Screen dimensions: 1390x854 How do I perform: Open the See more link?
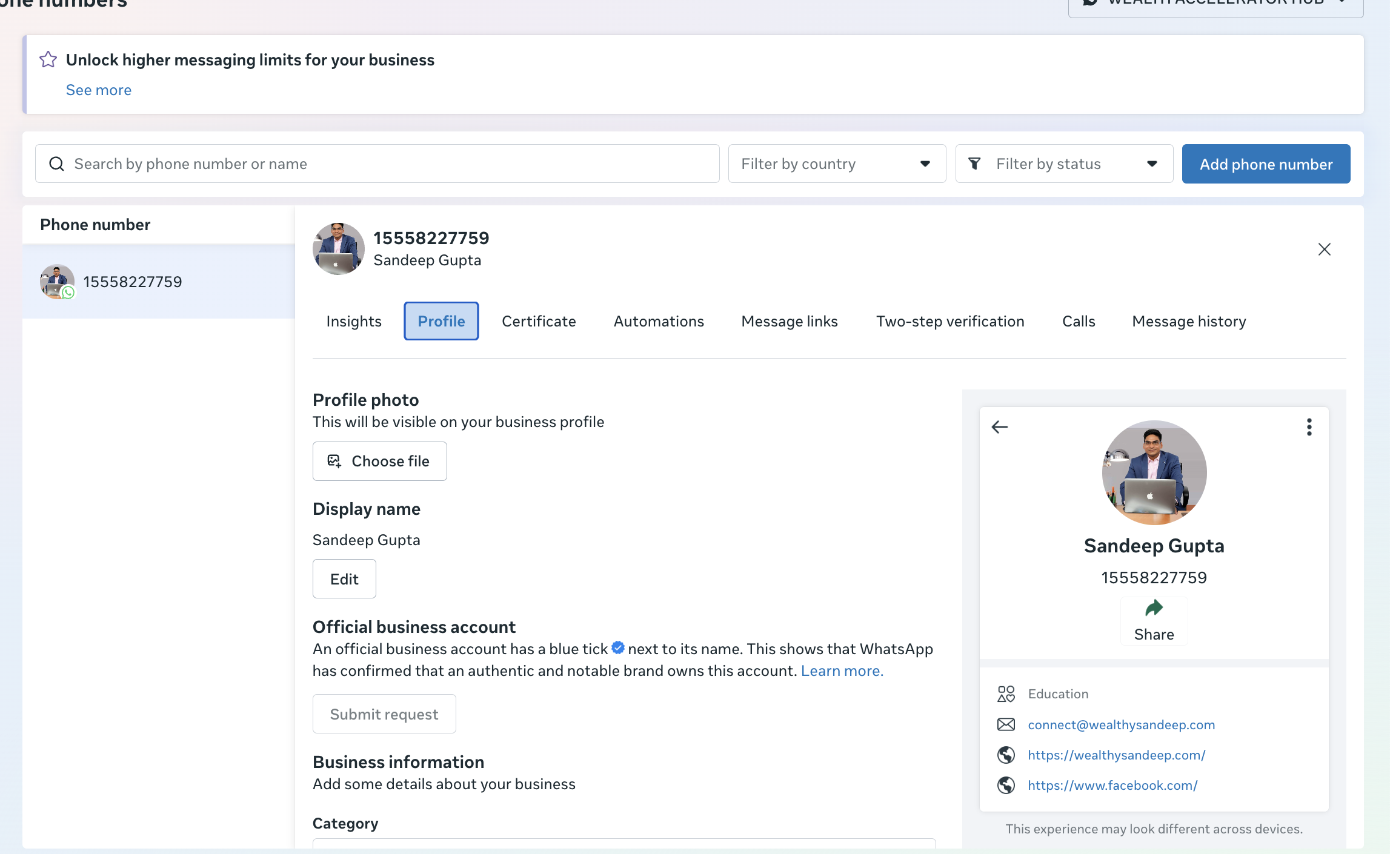(99, 90)
